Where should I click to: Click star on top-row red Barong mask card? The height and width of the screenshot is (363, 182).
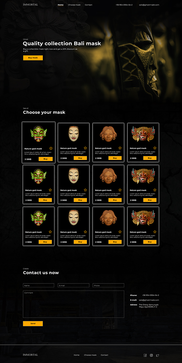[x=155, y=148]
